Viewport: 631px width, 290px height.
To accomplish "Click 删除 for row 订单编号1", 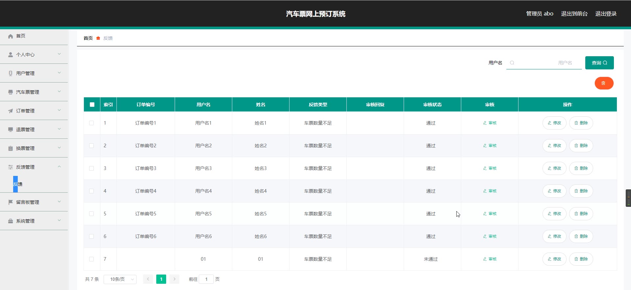I will pos(581,123).
